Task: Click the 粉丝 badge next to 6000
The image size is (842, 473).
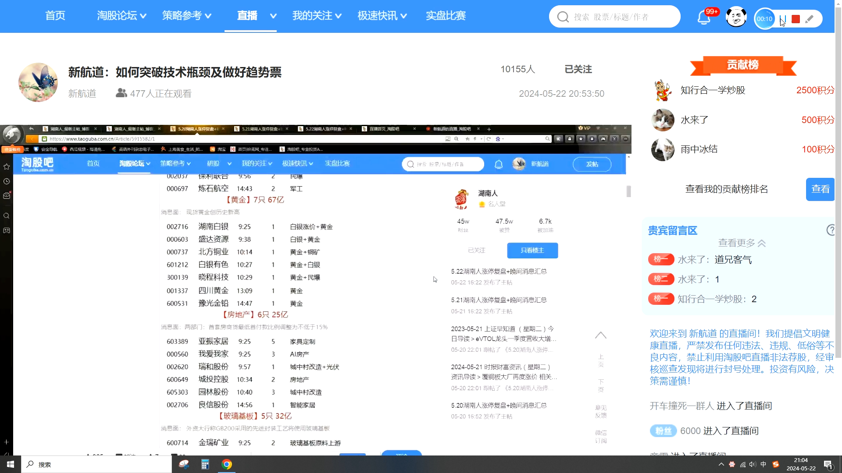Action: point(663,431)
